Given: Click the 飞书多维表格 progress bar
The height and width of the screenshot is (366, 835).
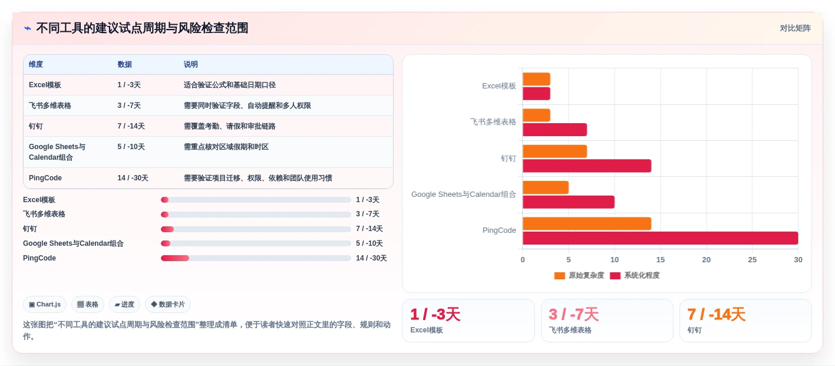Looking at the screenshot, I should point(256,215).
